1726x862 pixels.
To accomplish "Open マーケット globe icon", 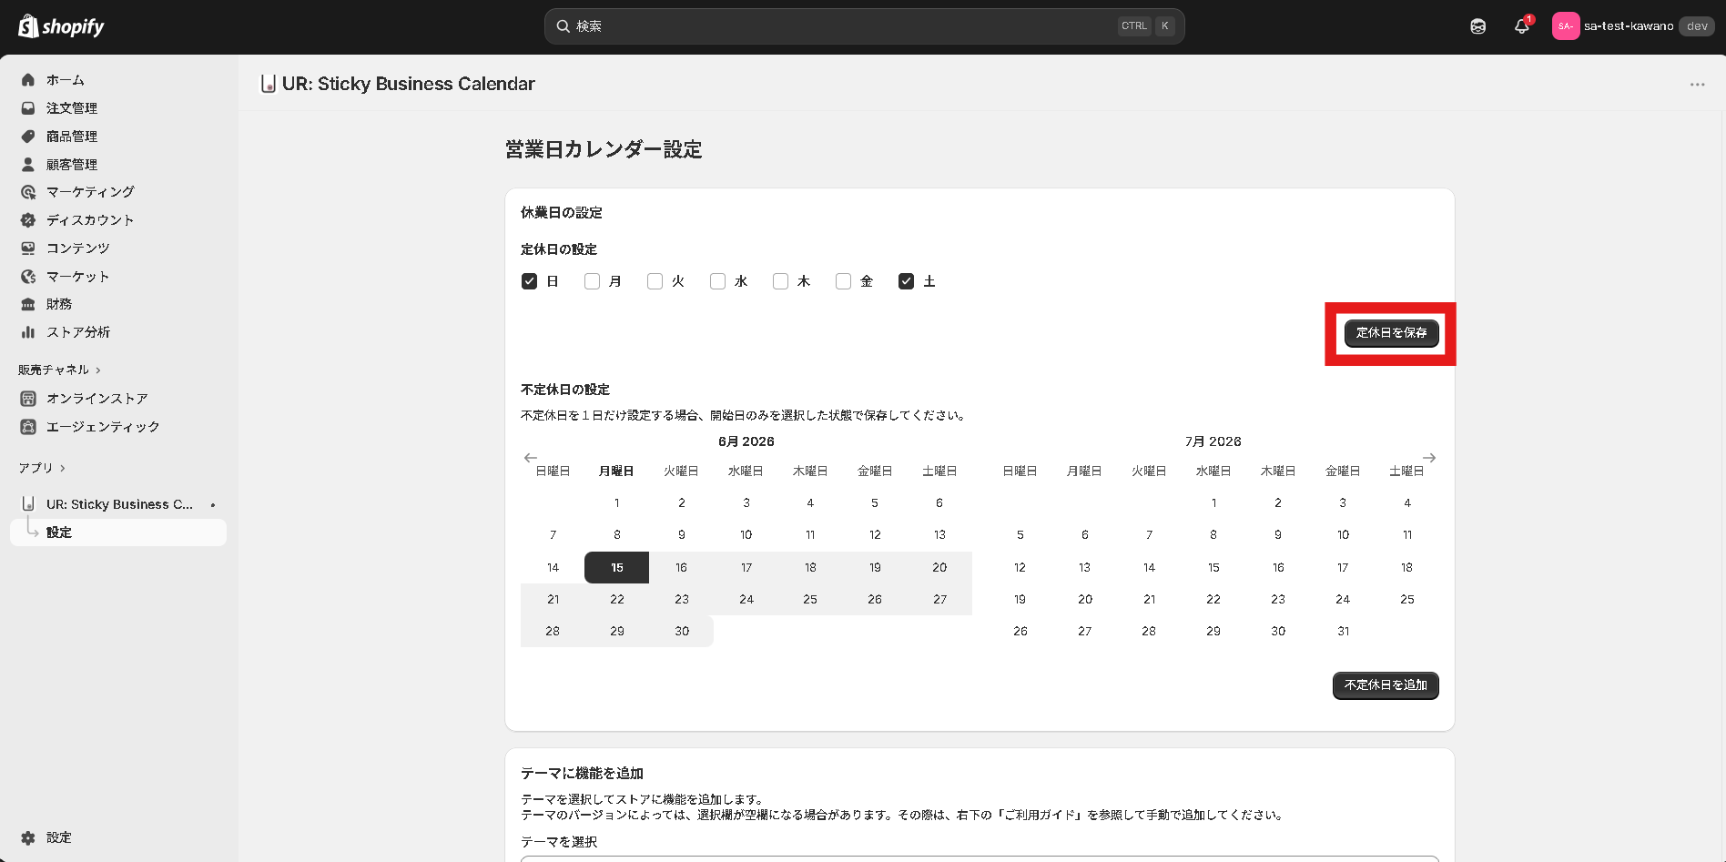I will coord(28,277).
